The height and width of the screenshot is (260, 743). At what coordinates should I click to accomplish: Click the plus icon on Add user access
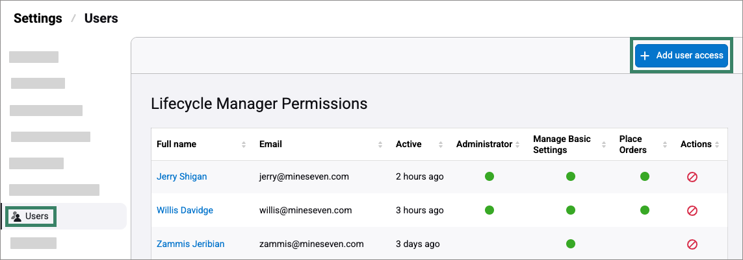[x=645, y=56]
